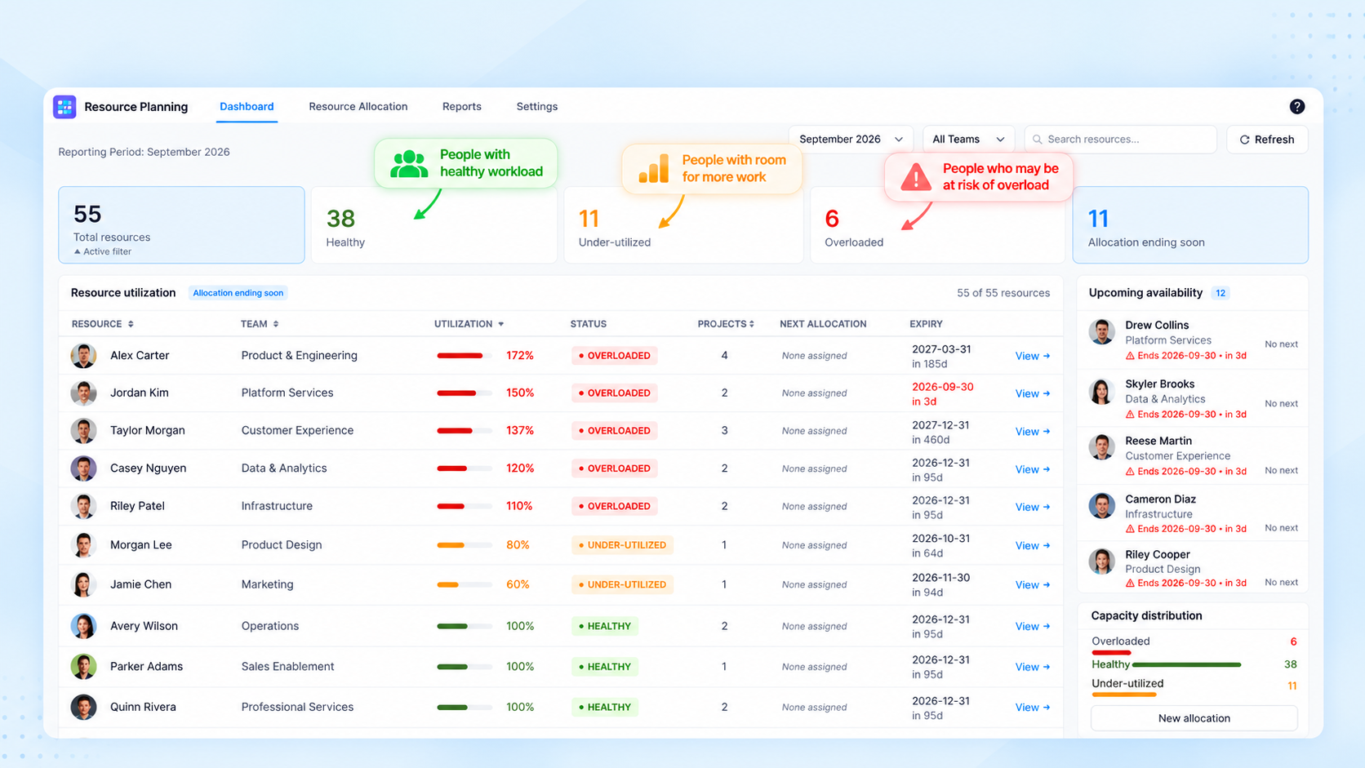Click Alex Carter's 172% utilization bar

[465, 356]
